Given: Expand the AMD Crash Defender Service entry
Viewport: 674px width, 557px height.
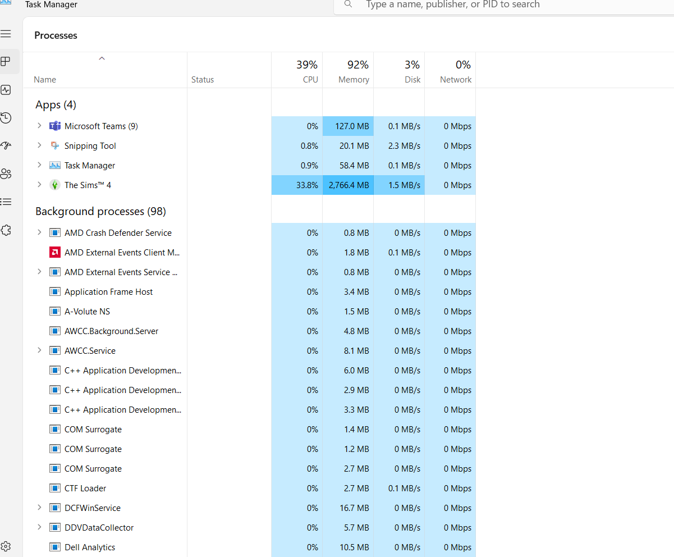Looking at the screenshot, I should pos(39,232).
